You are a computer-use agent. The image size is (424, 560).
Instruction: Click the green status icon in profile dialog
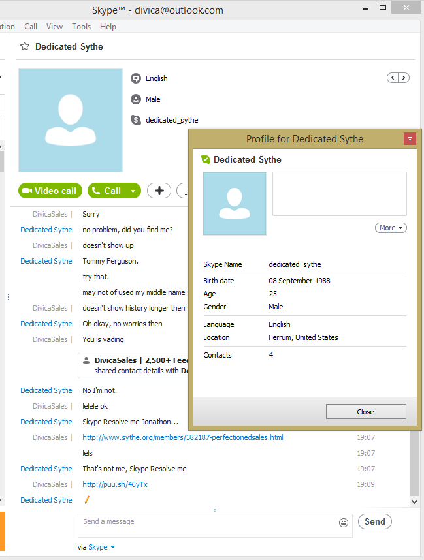tap(206, 159)
